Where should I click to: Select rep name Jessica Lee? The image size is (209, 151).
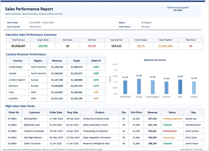[x=191, y=119]
